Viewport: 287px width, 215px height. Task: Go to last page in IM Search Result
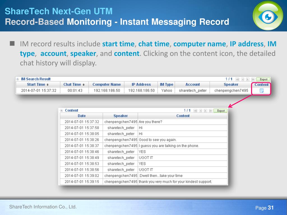coord(253,79)
